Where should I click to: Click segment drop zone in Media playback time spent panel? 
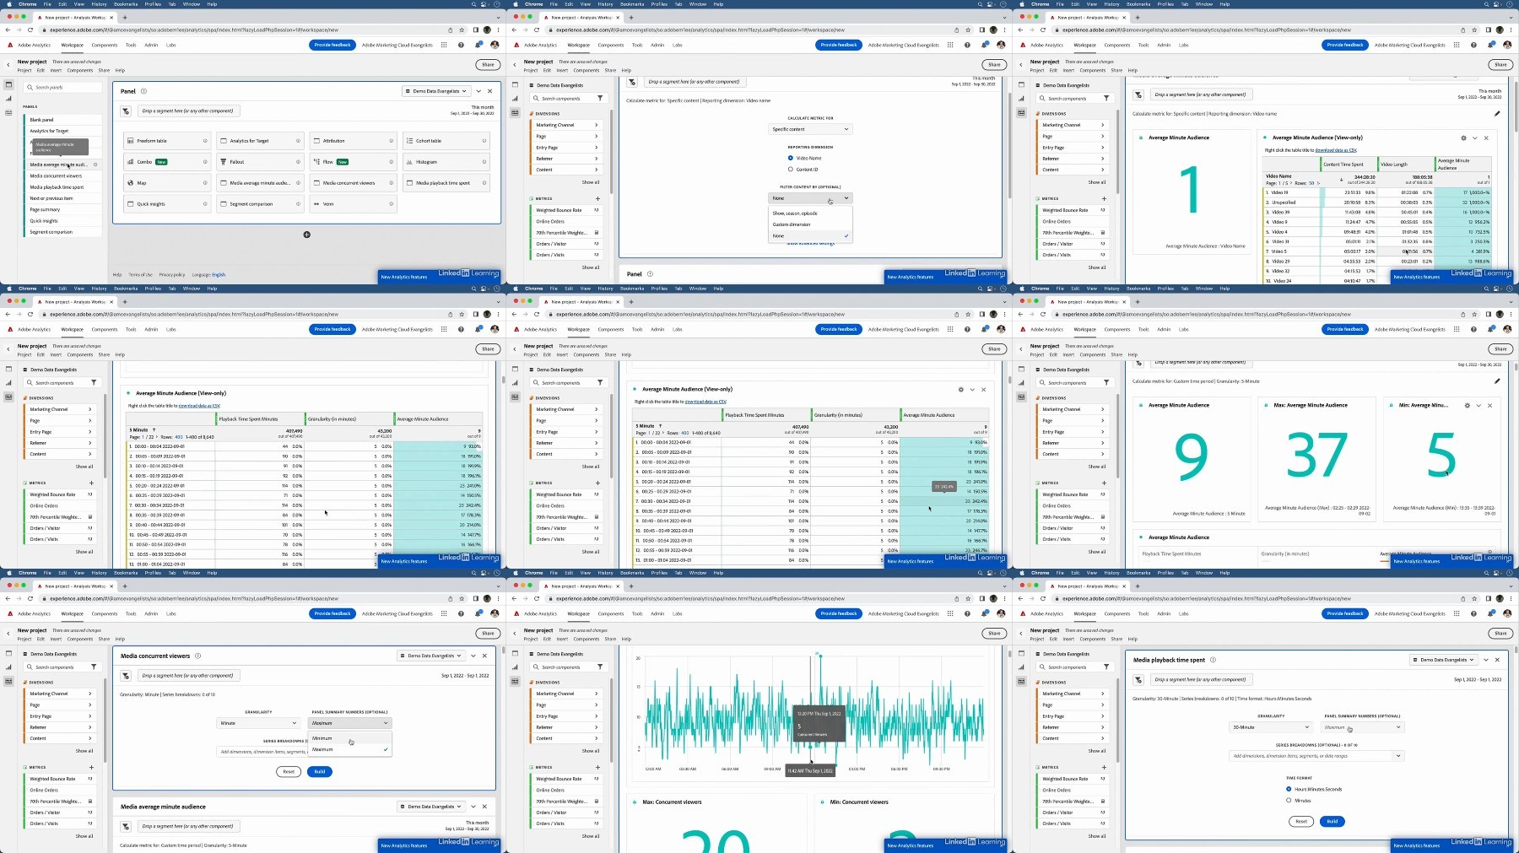tap(1200, 679)
